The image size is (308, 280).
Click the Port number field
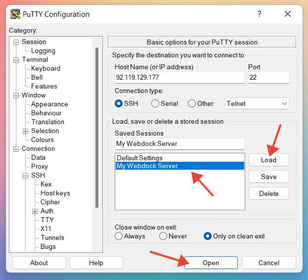pos(268,78)
